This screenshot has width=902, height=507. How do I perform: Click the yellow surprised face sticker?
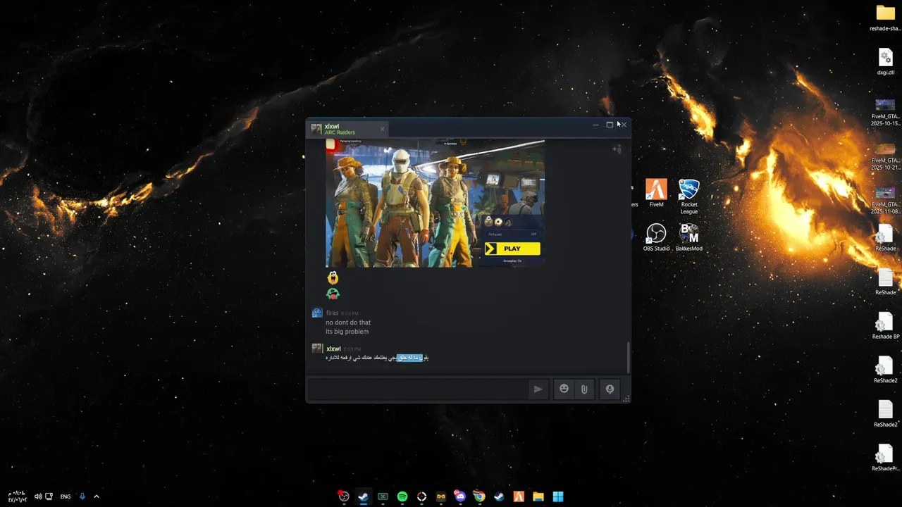coord(333,277)
